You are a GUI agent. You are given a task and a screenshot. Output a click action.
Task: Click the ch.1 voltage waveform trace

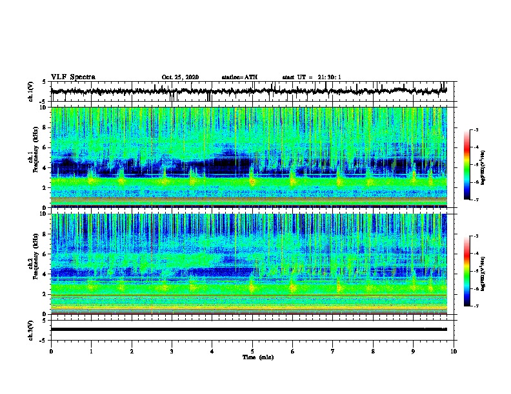click(x=248, y=91)
